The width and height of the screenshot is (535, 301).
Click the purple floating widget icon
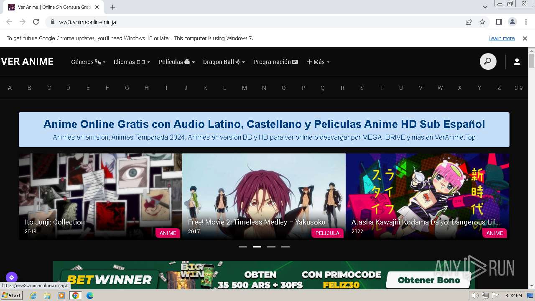coord(11,277)
